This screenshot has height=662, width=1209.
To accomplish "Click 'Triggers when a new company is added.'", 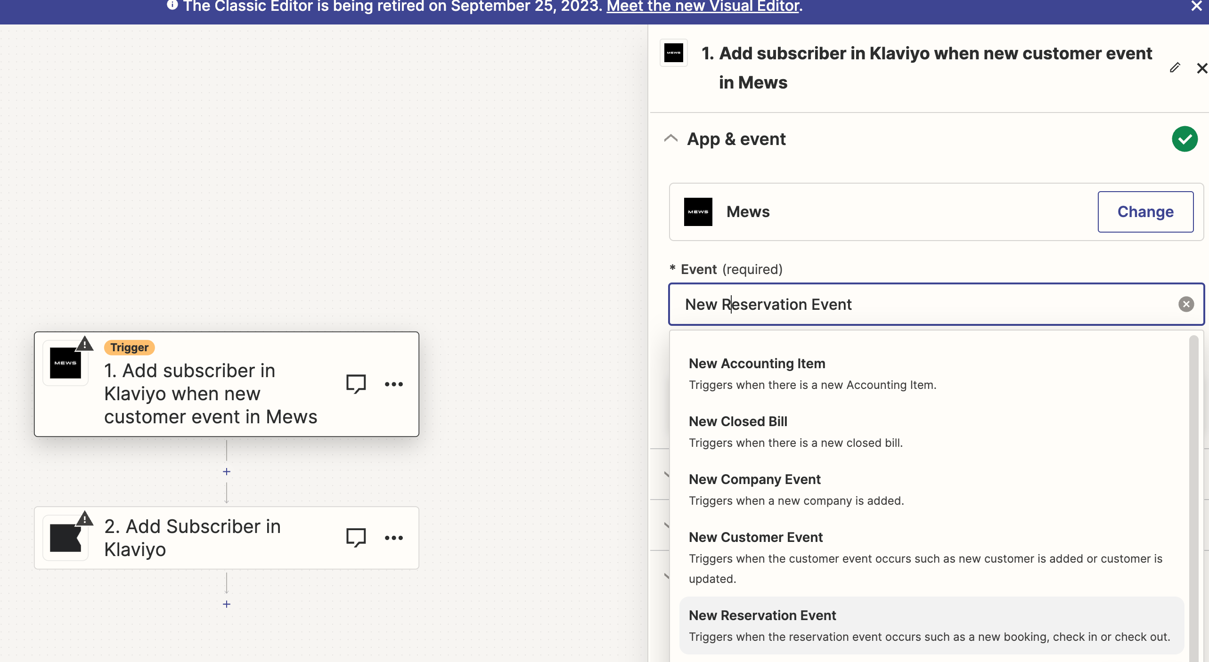I will [796, 501].
